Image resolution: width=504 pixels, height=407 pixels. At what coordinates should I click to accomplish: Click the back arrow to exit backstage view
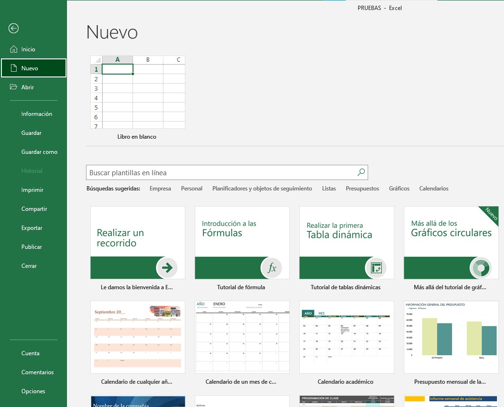[x=13, y=28]
